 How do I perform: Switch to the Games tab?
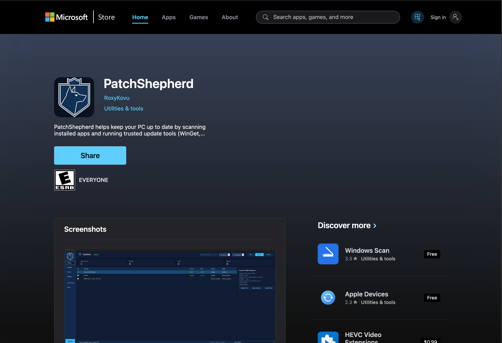pos(198,17)
